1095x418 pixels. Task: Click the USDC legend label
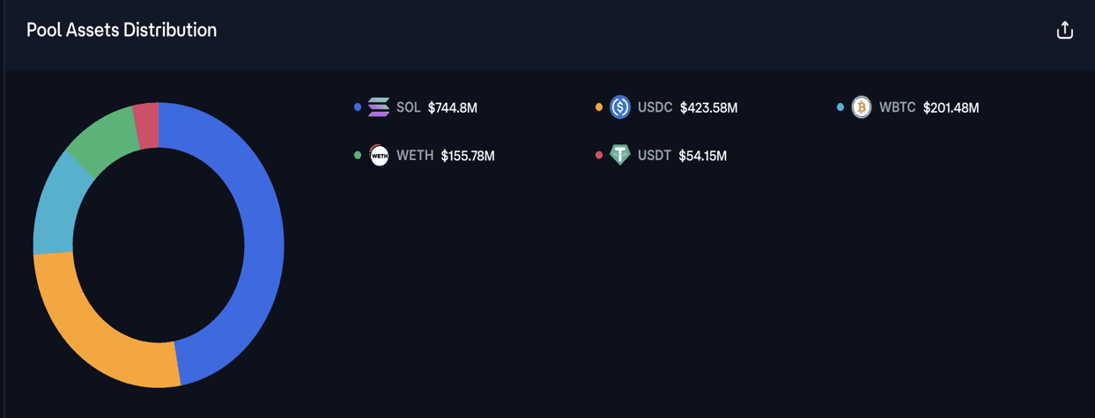(655, 107)
